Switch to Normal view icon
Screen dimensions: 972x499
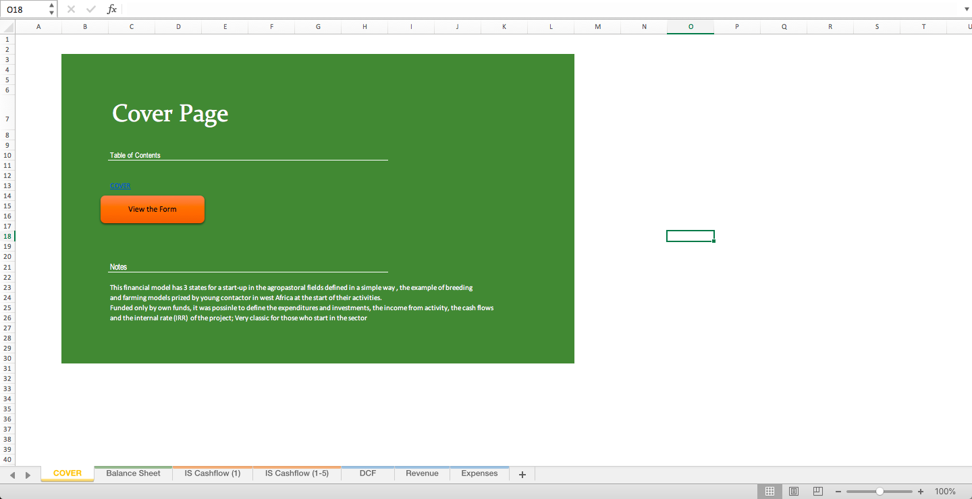pyautogui.click(x=769, y=492)
